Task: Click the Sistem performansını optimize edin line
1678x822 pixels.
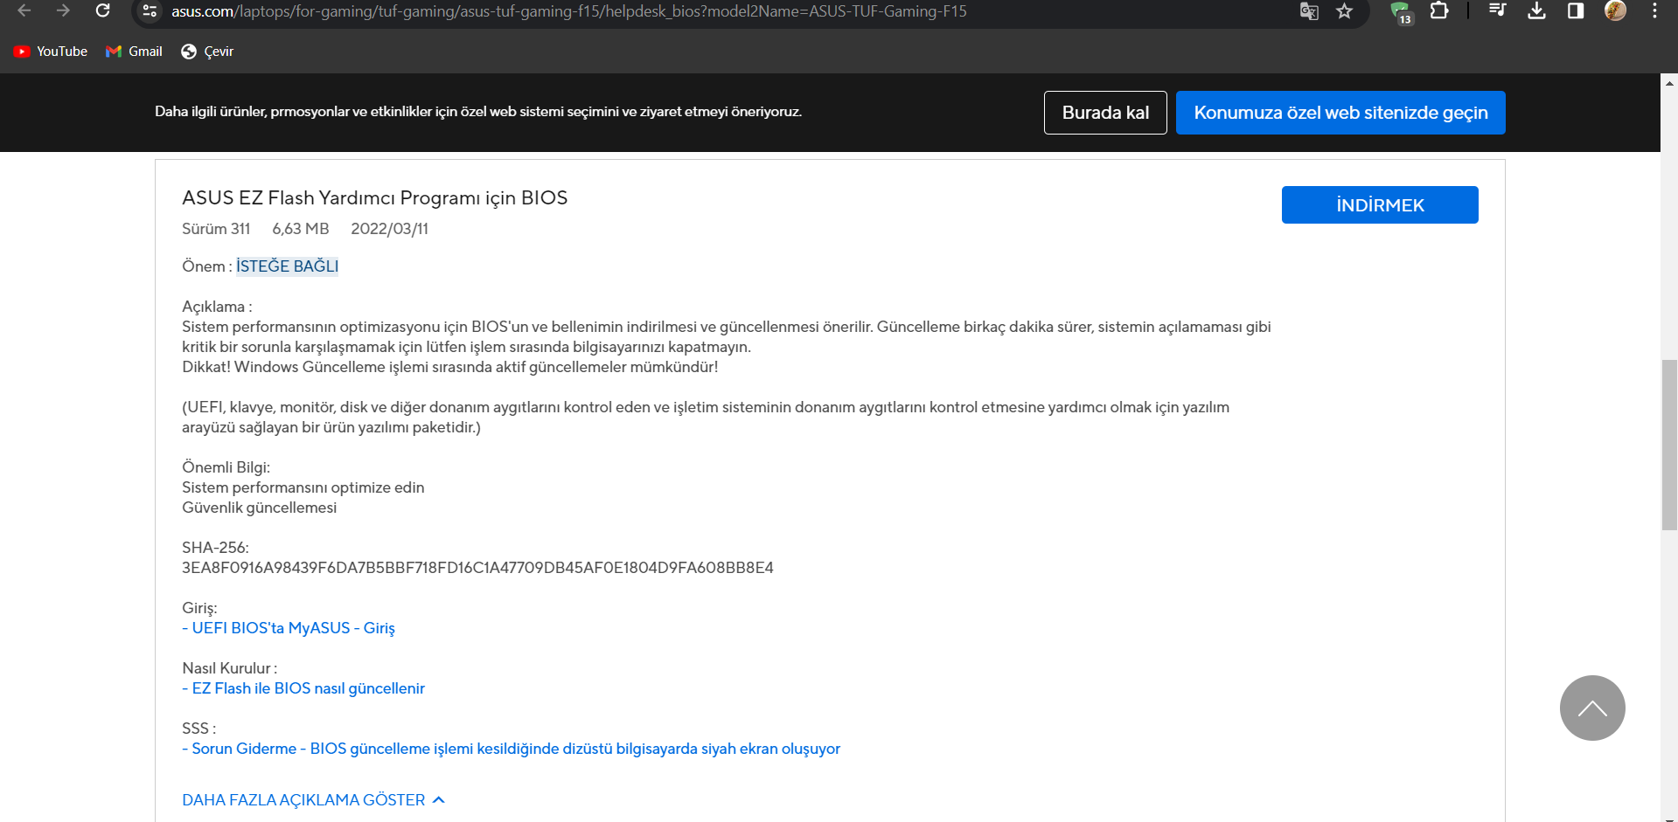Action: pyautogui.click(x=303, y=487)
